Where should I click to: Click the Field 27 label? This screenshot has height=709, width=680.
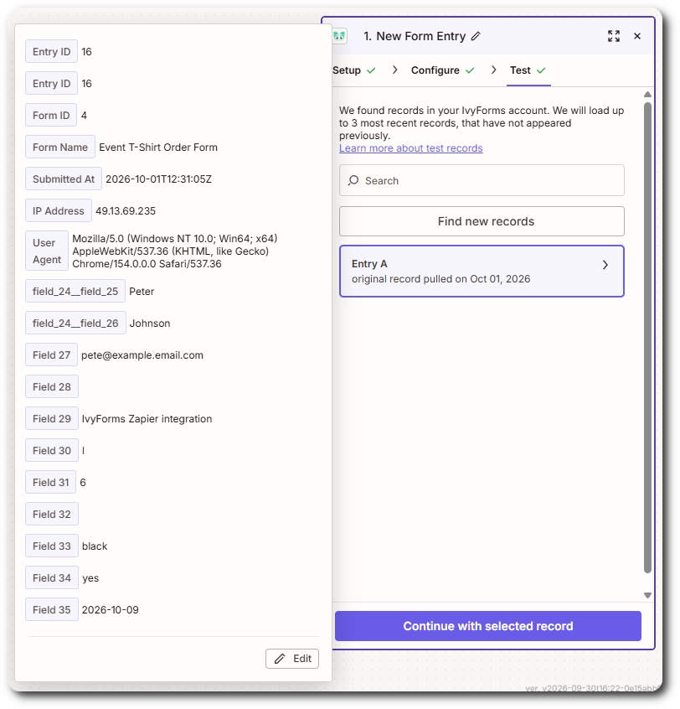[x=52, y=355]
